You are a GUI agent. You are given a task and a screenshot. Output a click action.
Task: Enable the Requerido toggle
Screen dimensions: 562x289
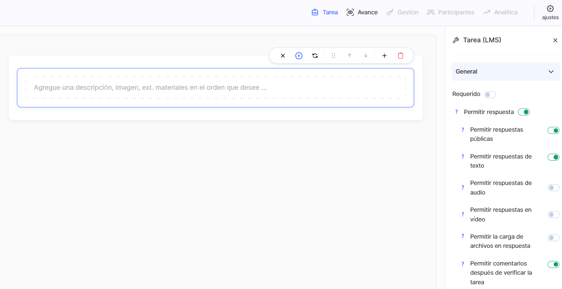[x=490, y=94]
